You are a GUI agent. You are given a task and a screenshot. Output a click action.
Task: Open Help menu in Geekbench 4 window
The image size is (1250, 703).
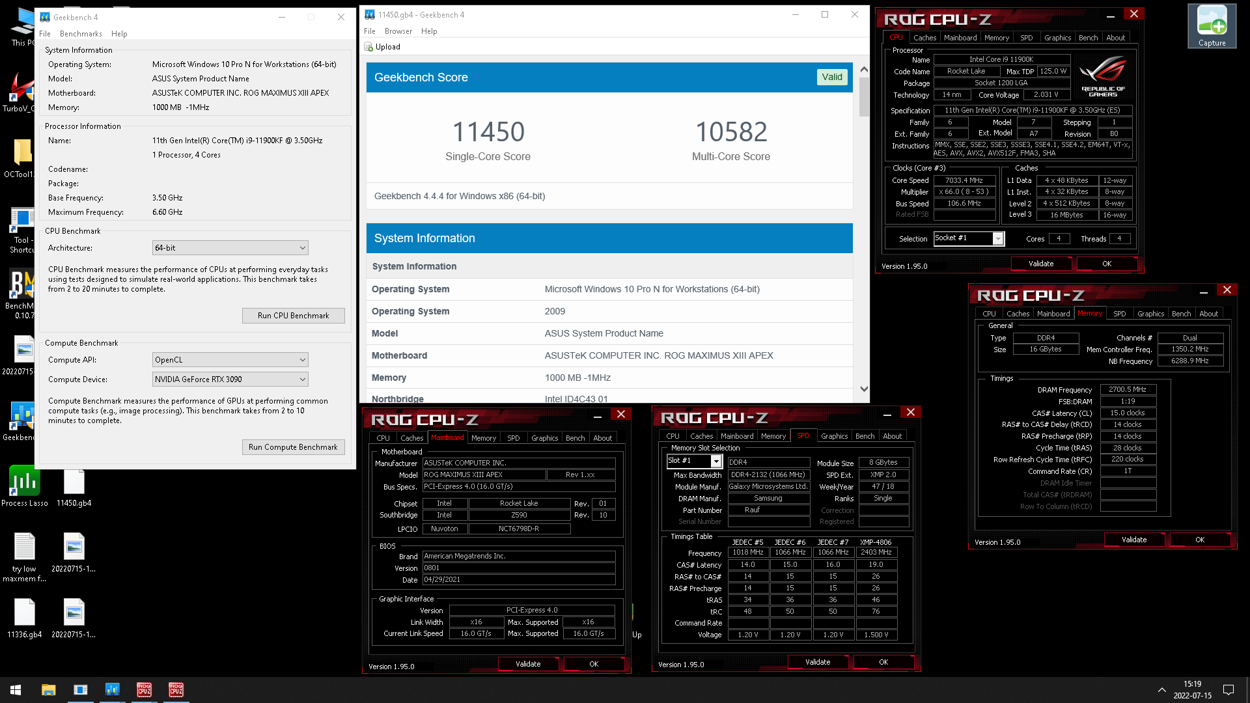coord(119,34)
